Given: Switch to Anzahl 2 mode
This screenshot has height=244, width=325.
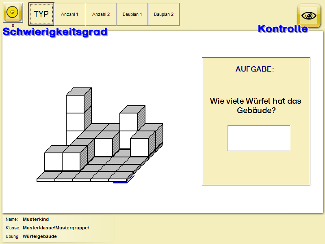Looking at the screenshot, I should point(101,14).
